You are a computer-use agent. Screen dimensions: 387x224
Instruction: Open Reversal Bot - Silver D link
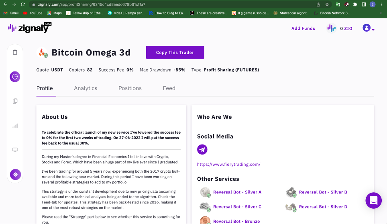(323, 207)
